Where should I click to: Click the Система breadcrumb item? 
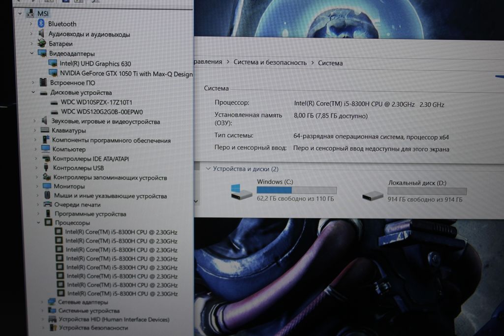point(330,63)
